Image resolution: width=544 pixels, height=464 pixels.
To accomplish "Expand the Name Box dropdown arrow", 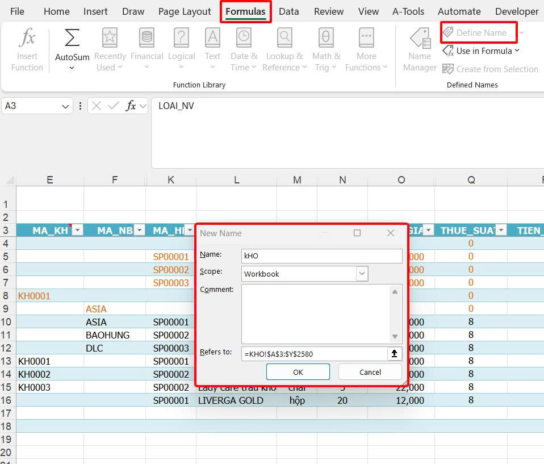I will [x=66, y=106].
